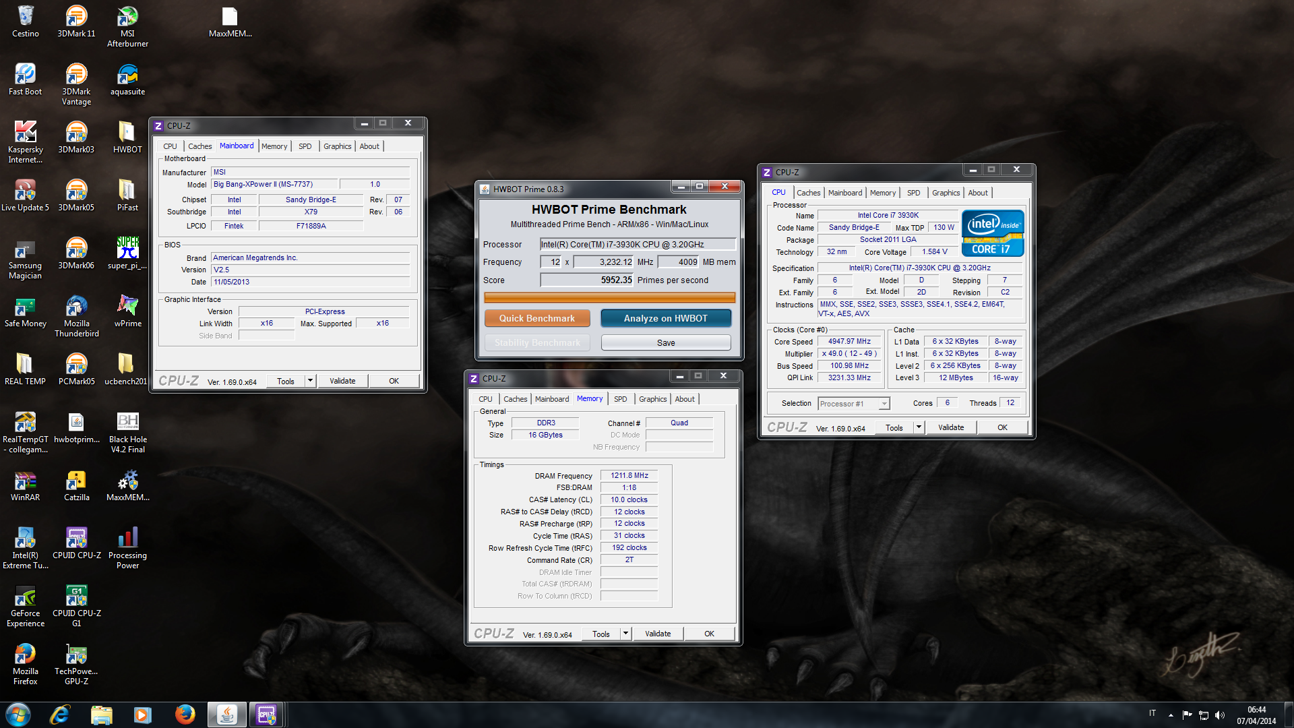Click the Firefox taskbar icon
1294x728 pixels.
click(x=184, y=715)
